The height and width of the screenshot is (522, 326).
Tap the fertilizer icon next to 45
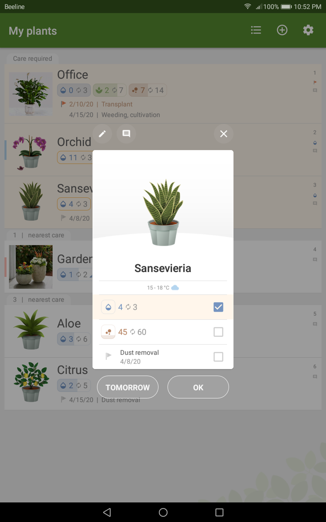point(108,332)
